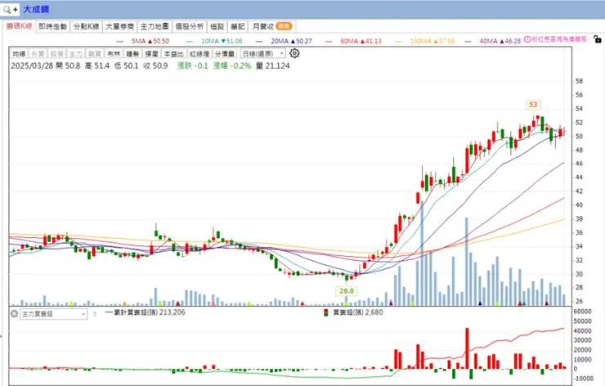The height and width of the screenshot is (386, 605).
Task: Click the 60MA ▲41.13 value
Action: [361, 42]
